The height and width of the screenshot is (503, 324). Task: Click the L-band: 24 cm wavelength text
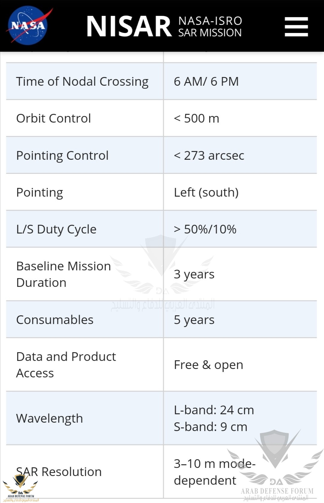214,410
